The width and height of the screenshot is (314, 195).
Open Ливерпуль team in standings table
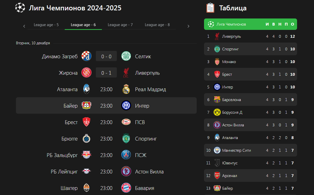click(x=231, y=36)
